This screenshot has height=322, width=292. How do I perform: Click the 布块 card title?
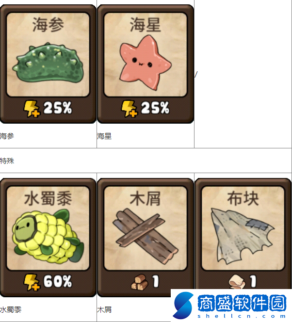tap(243, 198)
